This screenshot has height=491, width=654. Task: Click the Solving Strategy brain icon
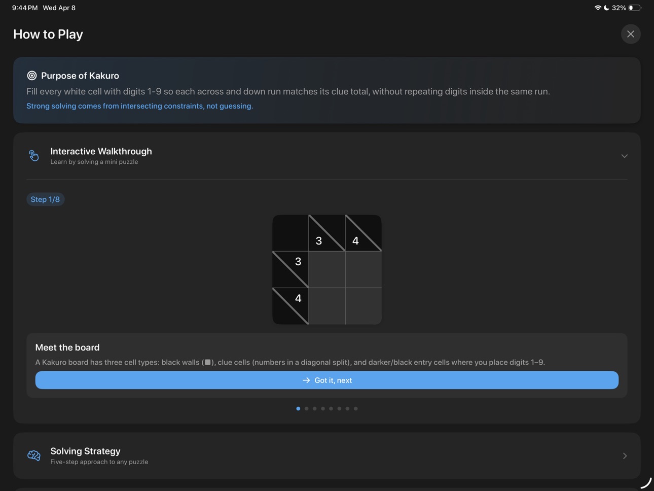pyautogui.click(x=34, y=455)
